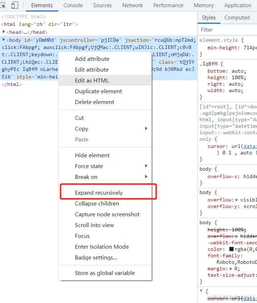Edit the overflow-y property declaration
Viewport: 257px width, 303px height.
232,207
